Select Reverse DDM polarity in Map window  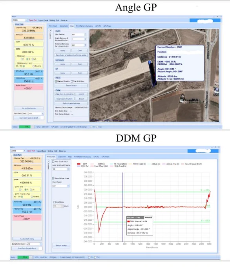(x=33, y=66)
